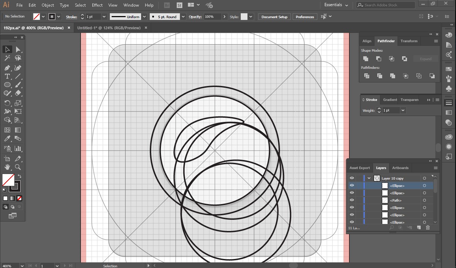Apply the Unite shape mode in Pathfinder

[366, 59]
